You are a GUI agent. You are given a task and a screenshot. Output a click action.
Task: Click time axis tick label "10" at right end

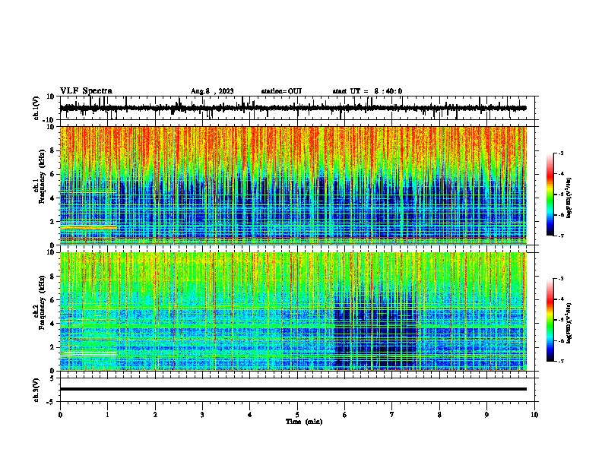tap(534, 415)
